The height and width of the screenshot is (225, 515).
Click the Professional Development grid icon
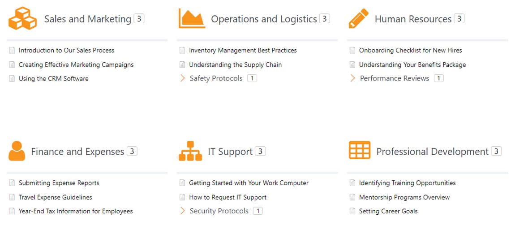click(x=360, y=150)
